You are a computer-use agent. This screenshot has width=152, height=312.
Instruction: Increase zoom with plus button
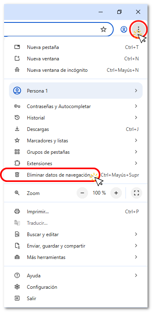click(116, 193)
